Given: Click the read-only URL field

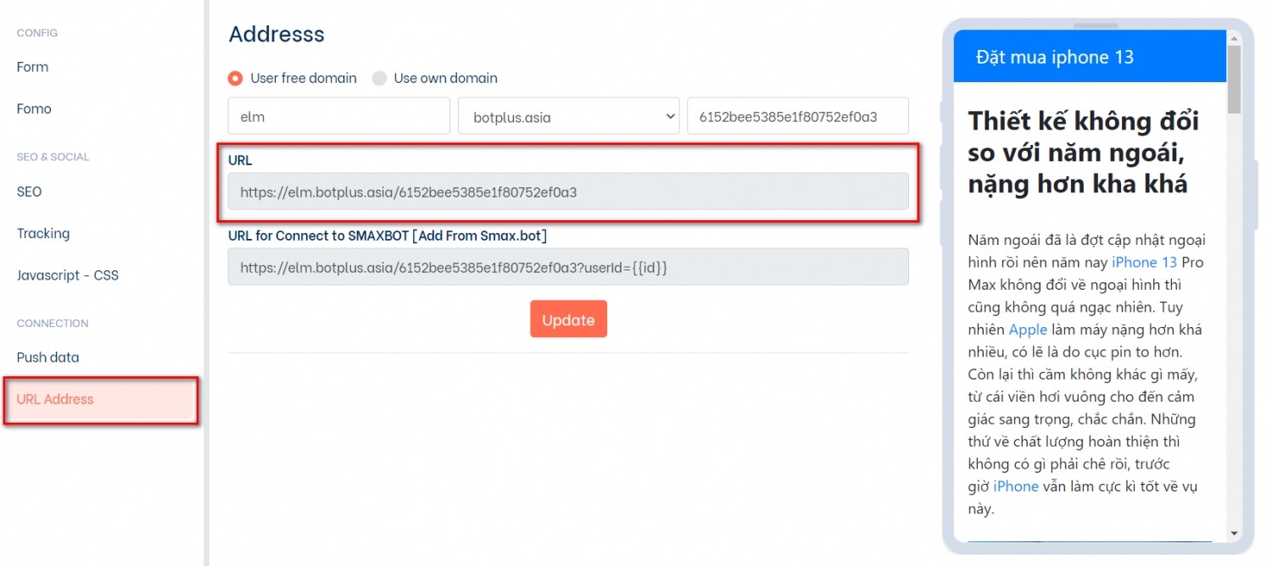Looking at the screenshot, I should (567, 192).
